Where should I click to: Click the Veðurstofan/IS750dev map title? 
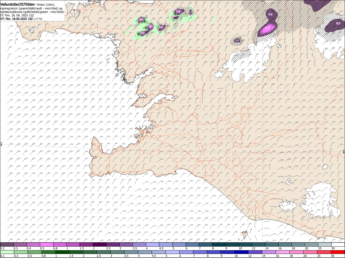18,4
